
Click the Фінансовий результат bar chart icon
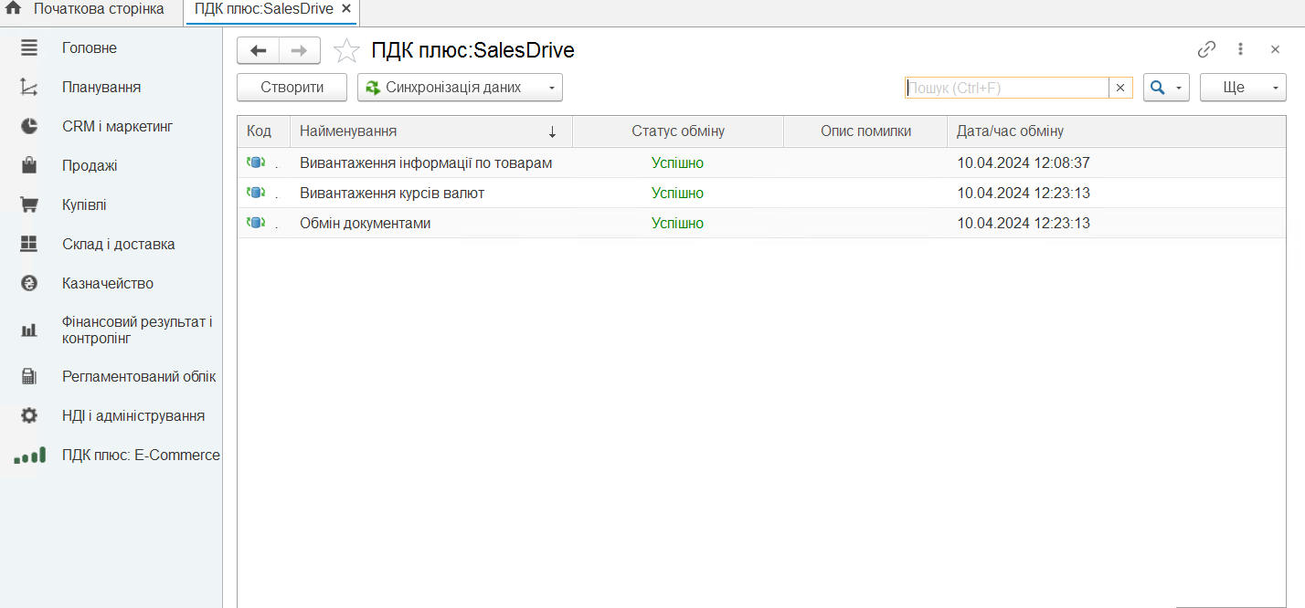[29, 330]
